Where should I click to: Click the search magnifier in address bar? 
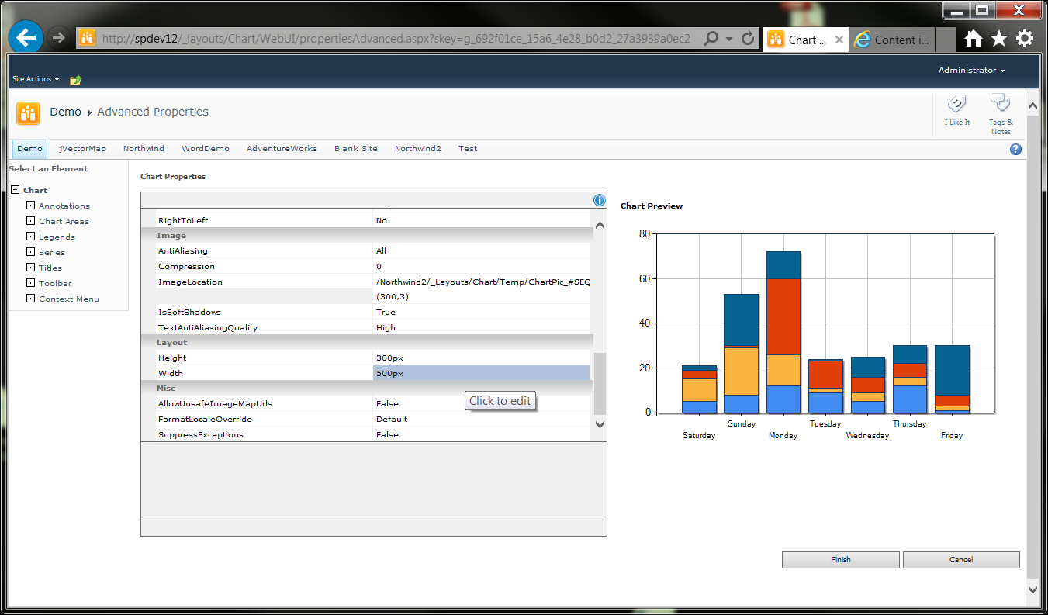(711, 39)
